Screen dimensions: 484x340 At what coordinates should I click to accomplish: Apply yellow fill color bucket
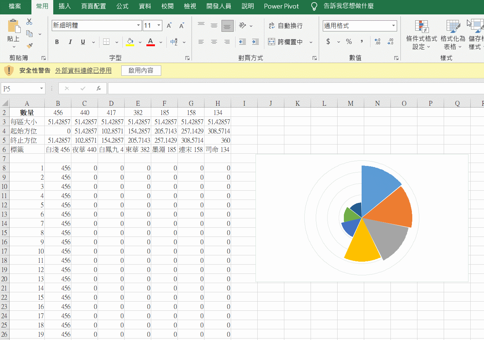click(x=130, y=42)
